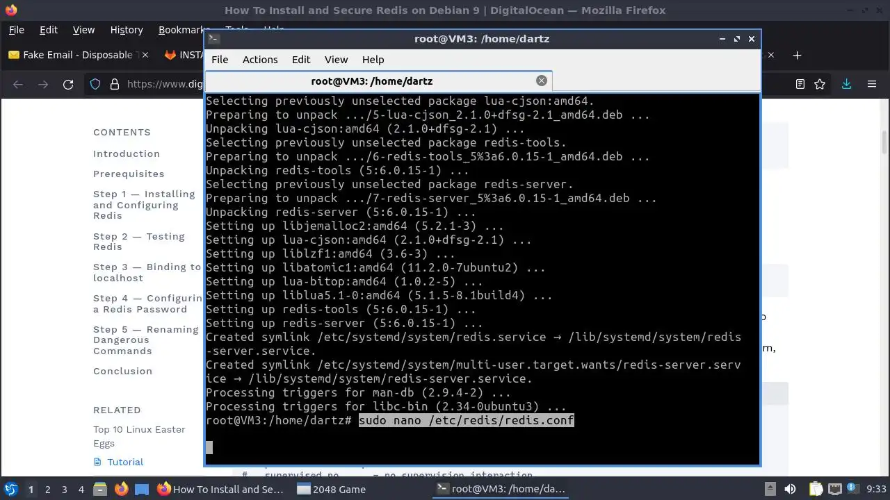890x500 pixels.
Task: Go to Step 3 Binding to localhost
Action: click(147, 272)
